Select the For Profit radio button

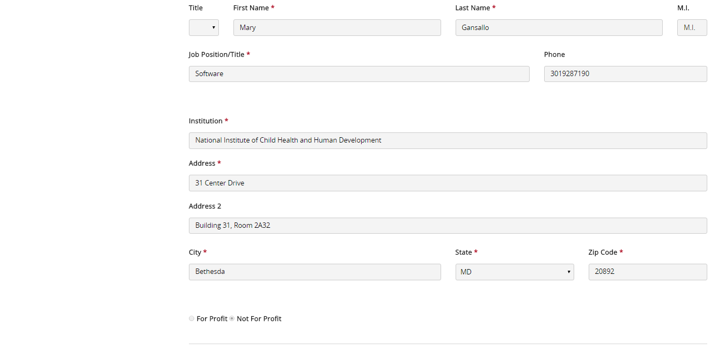[192, 319]
